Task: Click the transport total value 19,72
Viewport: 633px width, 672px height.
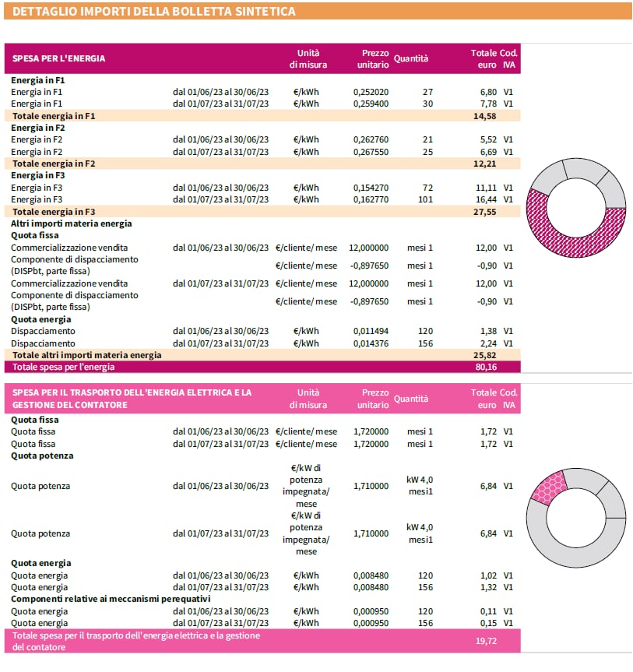Action: [485, 641]
